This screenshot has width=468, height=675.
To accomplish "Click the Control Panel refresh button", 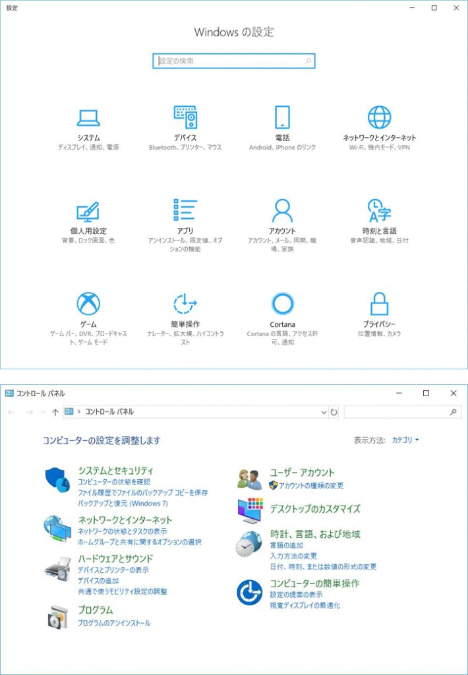I will [334, 412].
